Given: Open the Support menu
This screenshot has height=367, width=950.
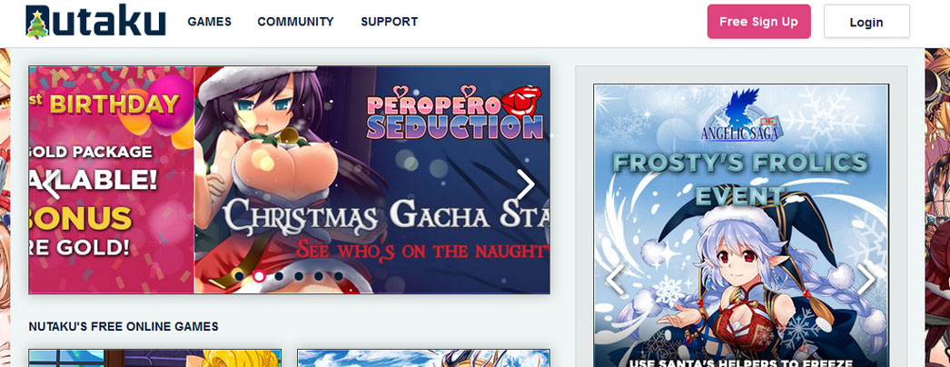Looking at the screenshot, I should coord(390,22).
